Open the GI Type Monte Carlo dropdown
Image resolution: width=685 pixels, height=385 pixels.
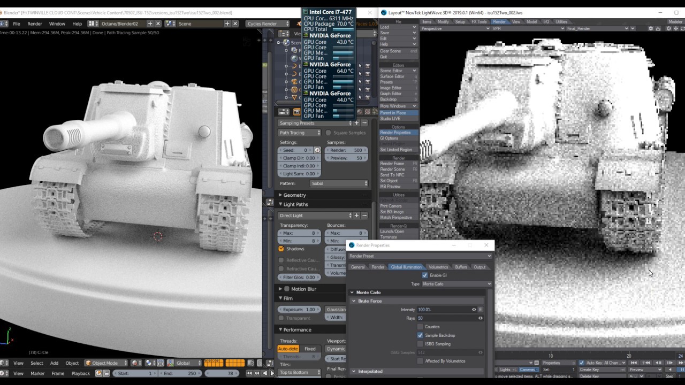coord(457,284)
